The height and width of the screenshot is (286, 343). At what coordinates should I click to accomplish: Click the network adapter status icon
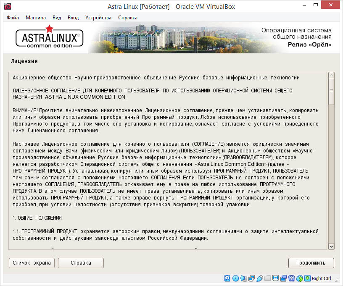pos(251,278)
